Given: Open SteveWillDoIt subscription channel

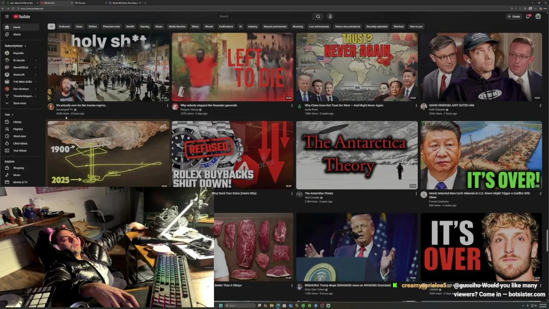Looking at the screenshot, I should pyautogui.click(x=21, y=67).
